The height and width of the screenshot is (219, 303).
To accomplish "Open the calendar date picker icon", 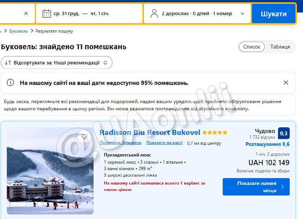I will click(x=47, y=14).
